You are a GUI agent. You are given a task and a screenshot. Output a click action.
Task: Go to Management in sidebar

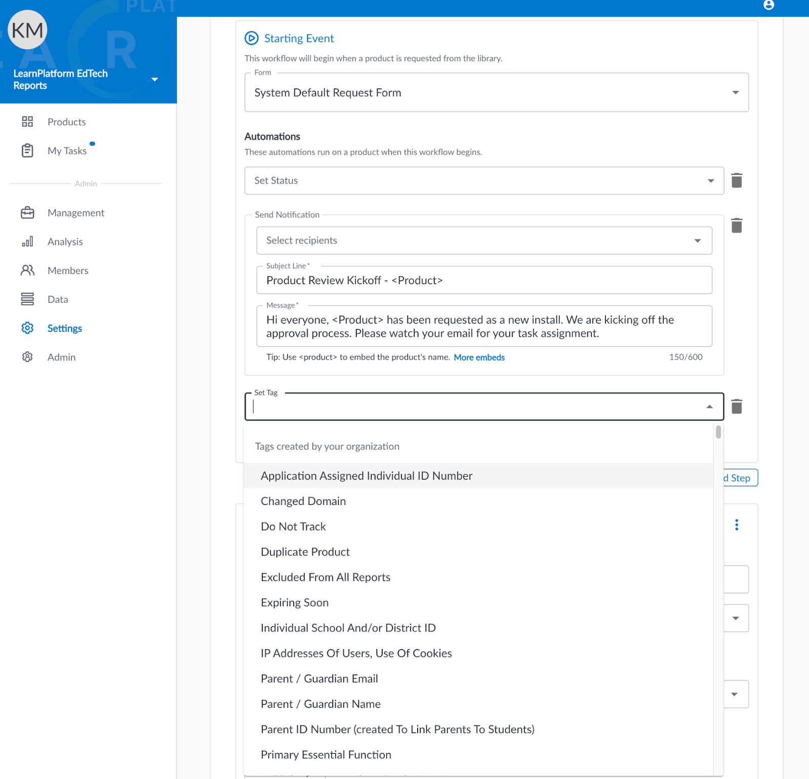(x=76, y=213)
